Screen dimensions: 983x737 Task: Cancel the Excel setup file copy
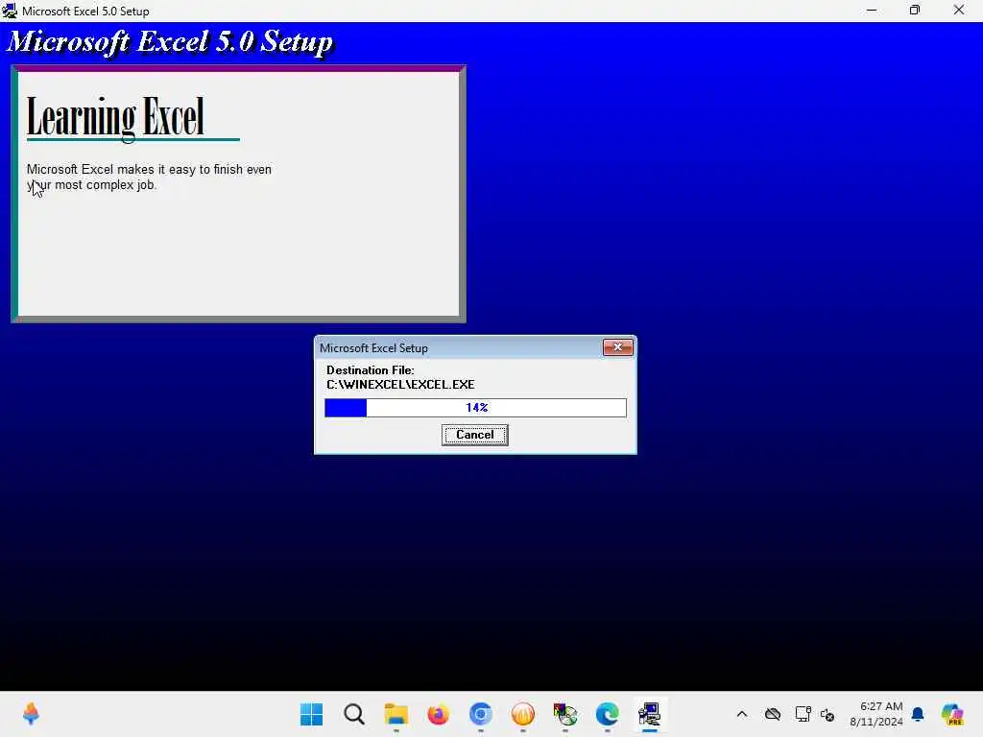pyautogui.click(x=474, y=435)
